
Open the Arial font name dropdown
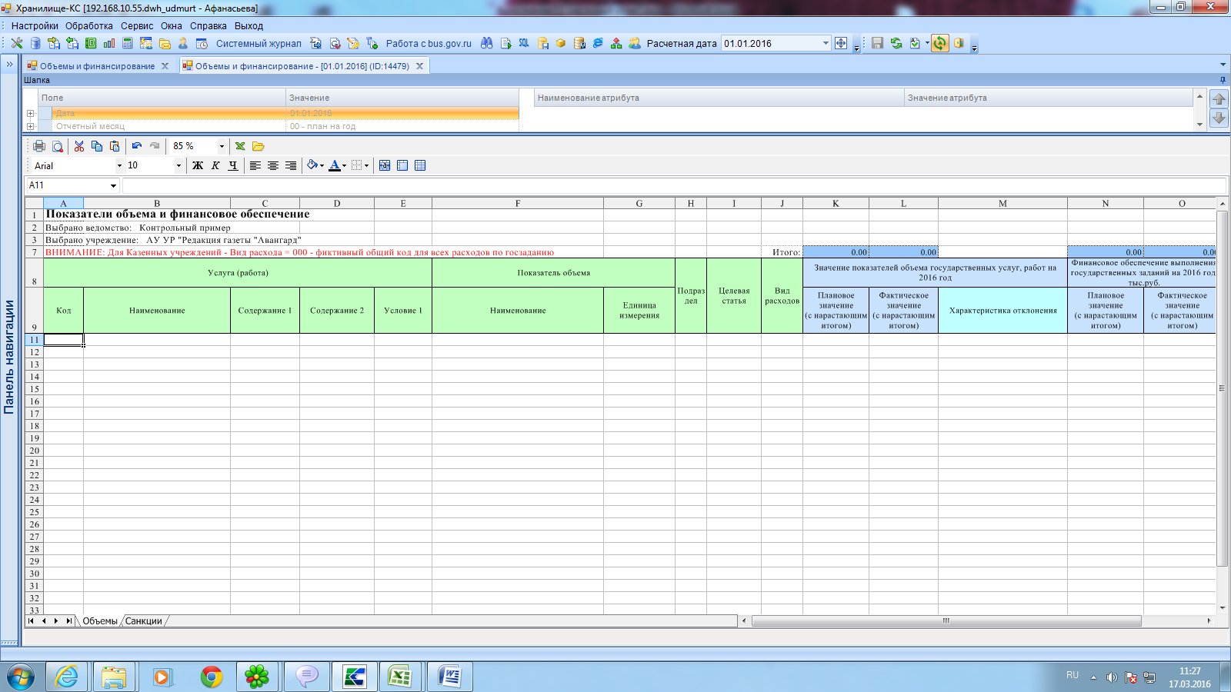(119, 165)
